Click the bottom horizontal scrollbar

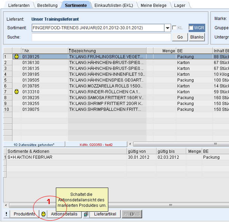pyautogui.click(x=114, y=205)
